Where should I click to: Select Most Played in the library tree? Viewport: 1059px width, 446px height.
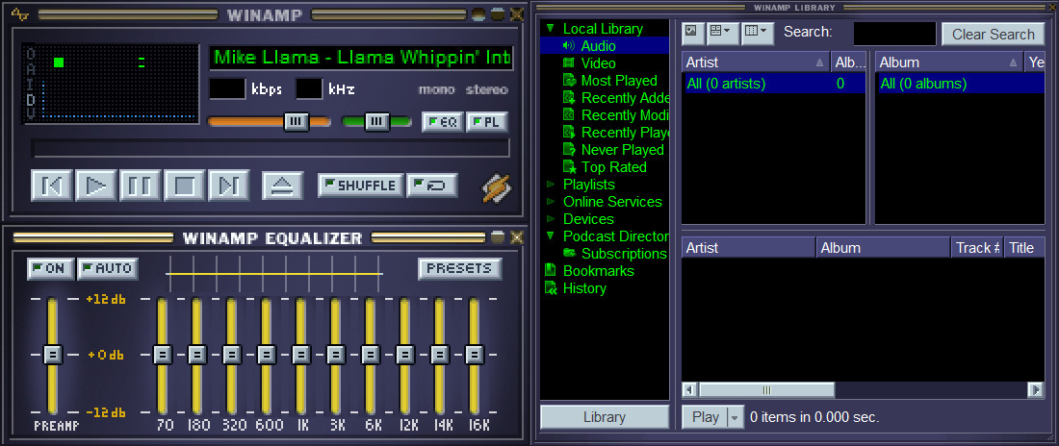619,81
